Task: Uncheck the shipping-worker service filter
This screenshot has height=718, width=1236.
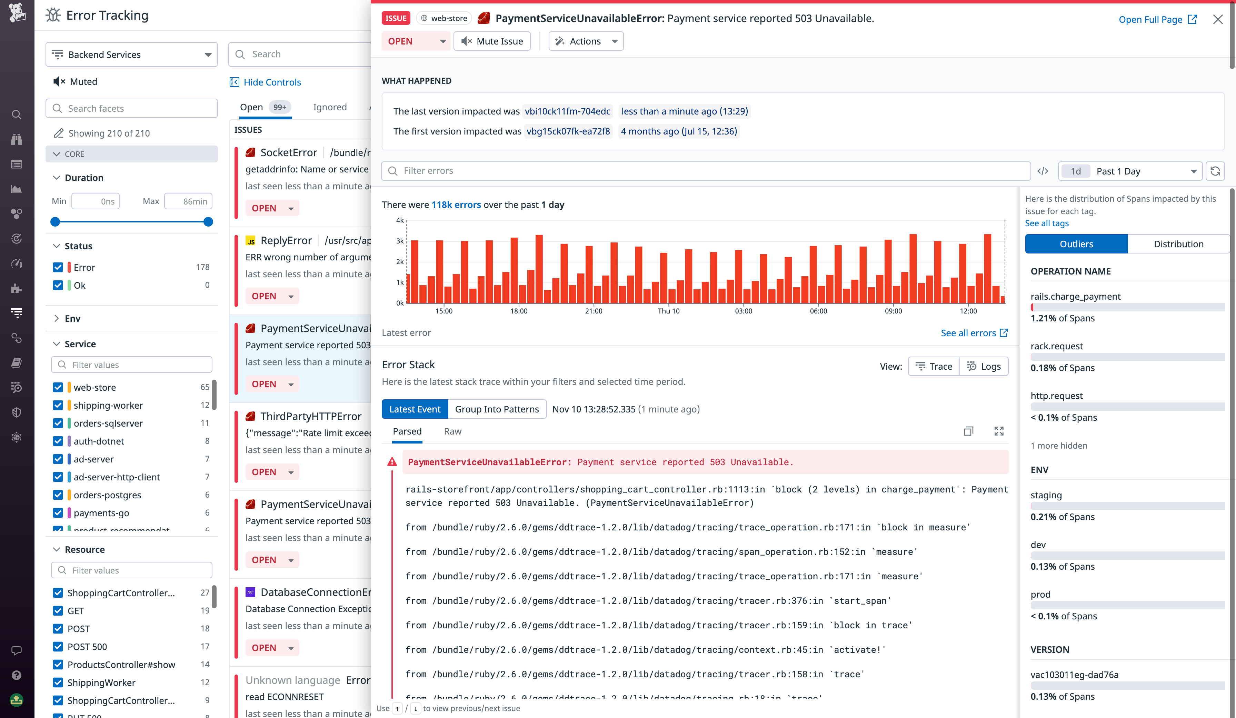Action: coord(58,405)
